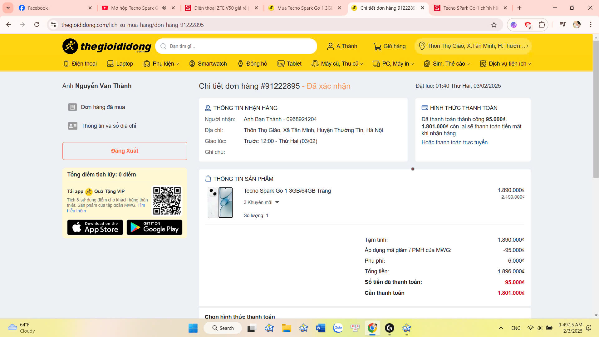Click the page vertical scrollbar thumb
The height and width of the screenshot is (337, 599).
596,109
